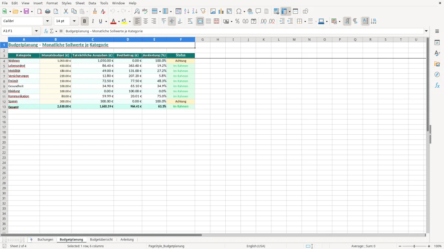Expand the Font Size dropdown
This screenshot has height=249, width=444.
click(x=74, y=21)
